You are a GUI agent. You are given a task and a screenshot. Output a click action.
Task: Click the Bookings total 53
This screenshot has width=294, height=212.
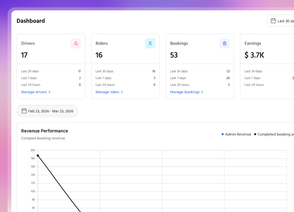pos(174,55)
